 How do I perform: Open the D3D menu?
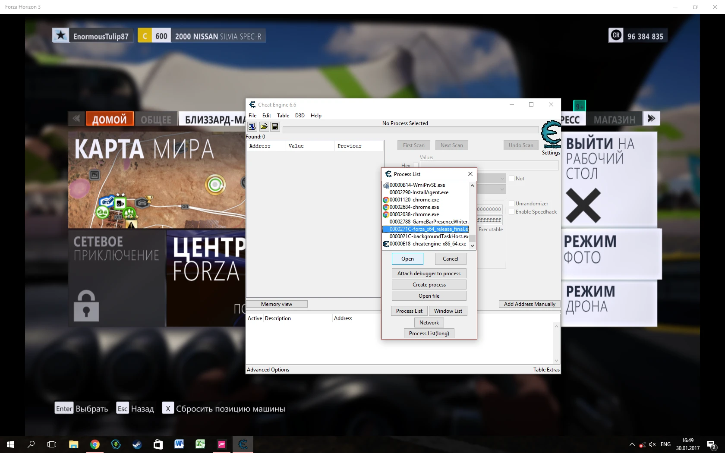point(299,116)
